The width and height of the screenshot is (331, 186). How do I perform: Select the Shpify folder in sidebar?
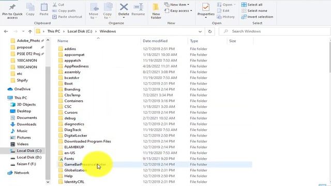tap(20, 80)
